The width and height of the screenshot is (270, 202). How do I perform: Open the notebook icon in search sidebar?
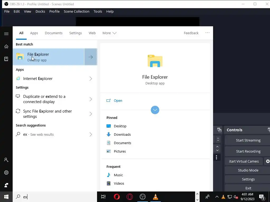[6, 59]
